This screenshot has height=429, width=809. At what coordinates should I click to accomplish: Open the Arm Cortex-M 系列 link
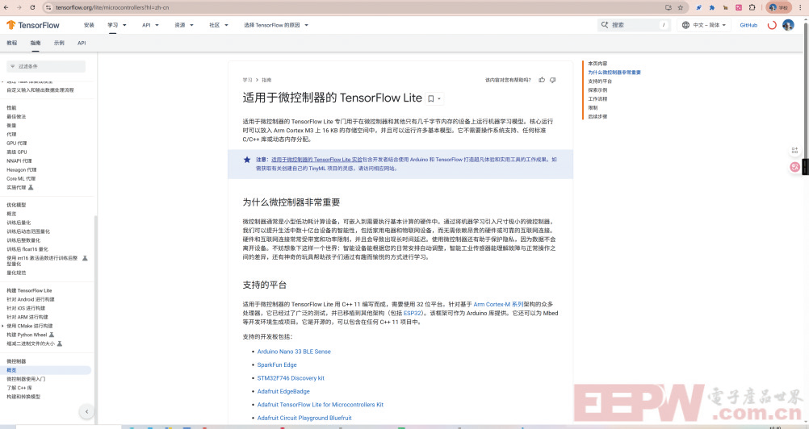pos(498,304)
